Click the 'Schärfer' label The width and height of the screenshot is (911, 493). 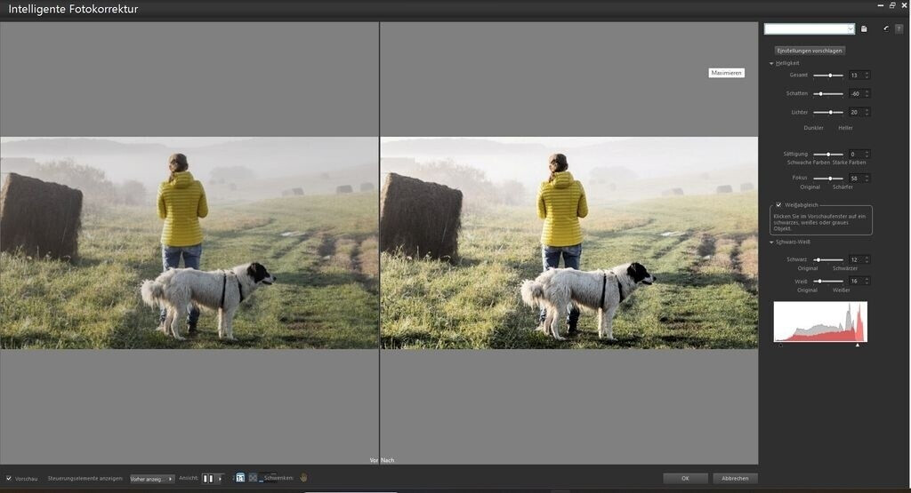click(842, 187)
